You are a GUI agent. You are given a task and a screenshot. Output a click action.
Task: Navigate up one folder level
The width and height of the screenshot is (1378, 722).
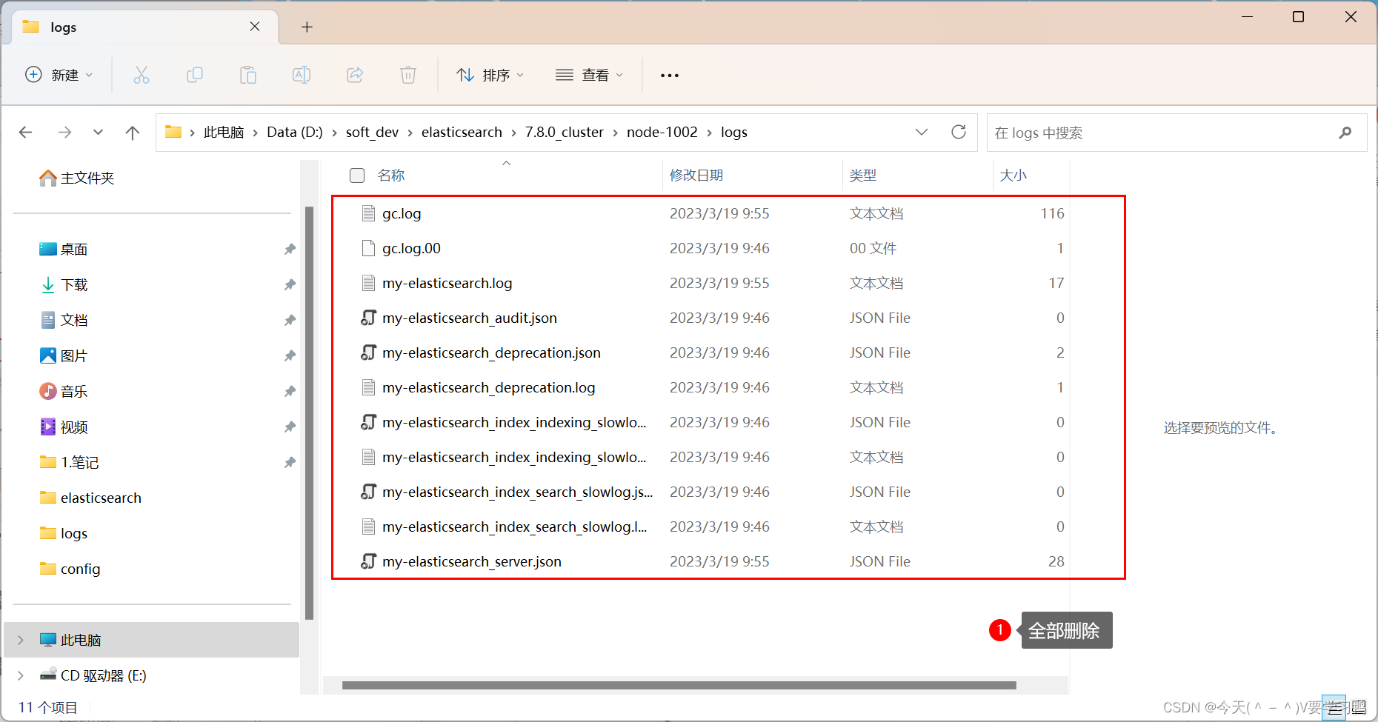[x=133, y=132]
